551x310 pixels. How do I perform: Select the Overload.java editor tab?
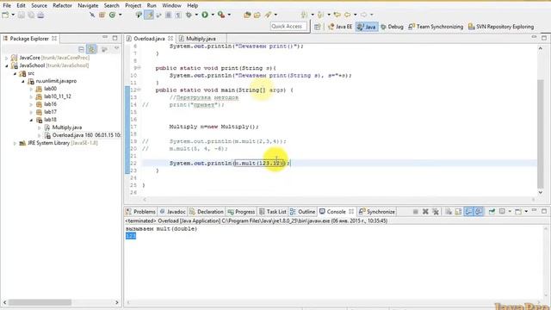pos(149,39)
